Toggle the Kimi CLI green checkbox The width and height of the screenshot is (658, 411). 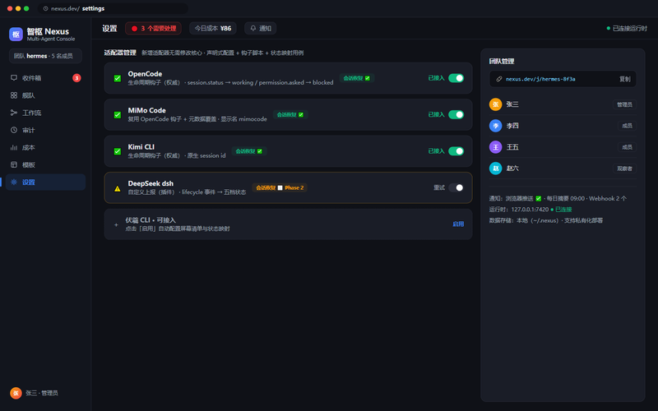(118, 151)
